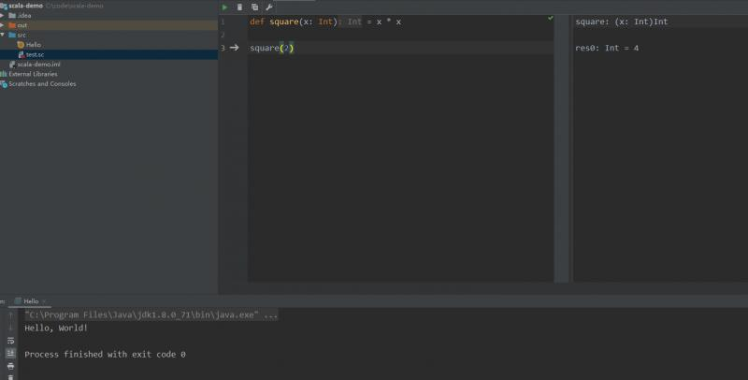Click the 'def' keyword on line 1
This screenshot has height=380, width=748.
tap(257, 22)
